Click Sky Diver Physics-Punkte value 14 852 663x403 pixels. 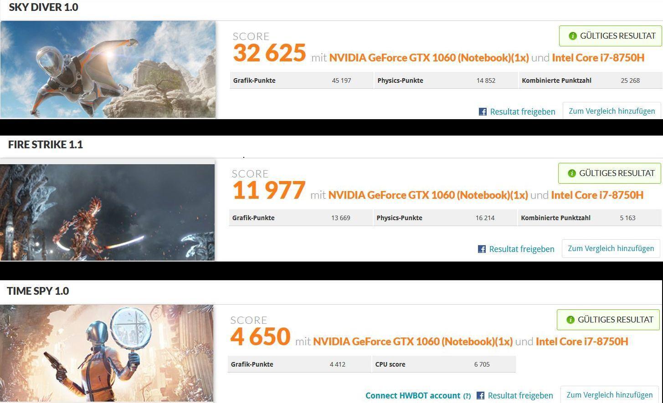point(486,81)
